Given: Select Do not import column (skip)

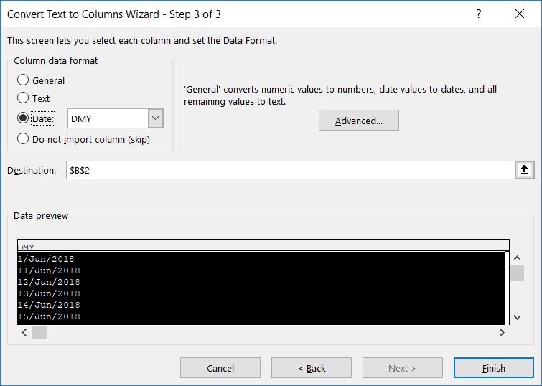Looking at the screenshot, I should tap(24, 139).
